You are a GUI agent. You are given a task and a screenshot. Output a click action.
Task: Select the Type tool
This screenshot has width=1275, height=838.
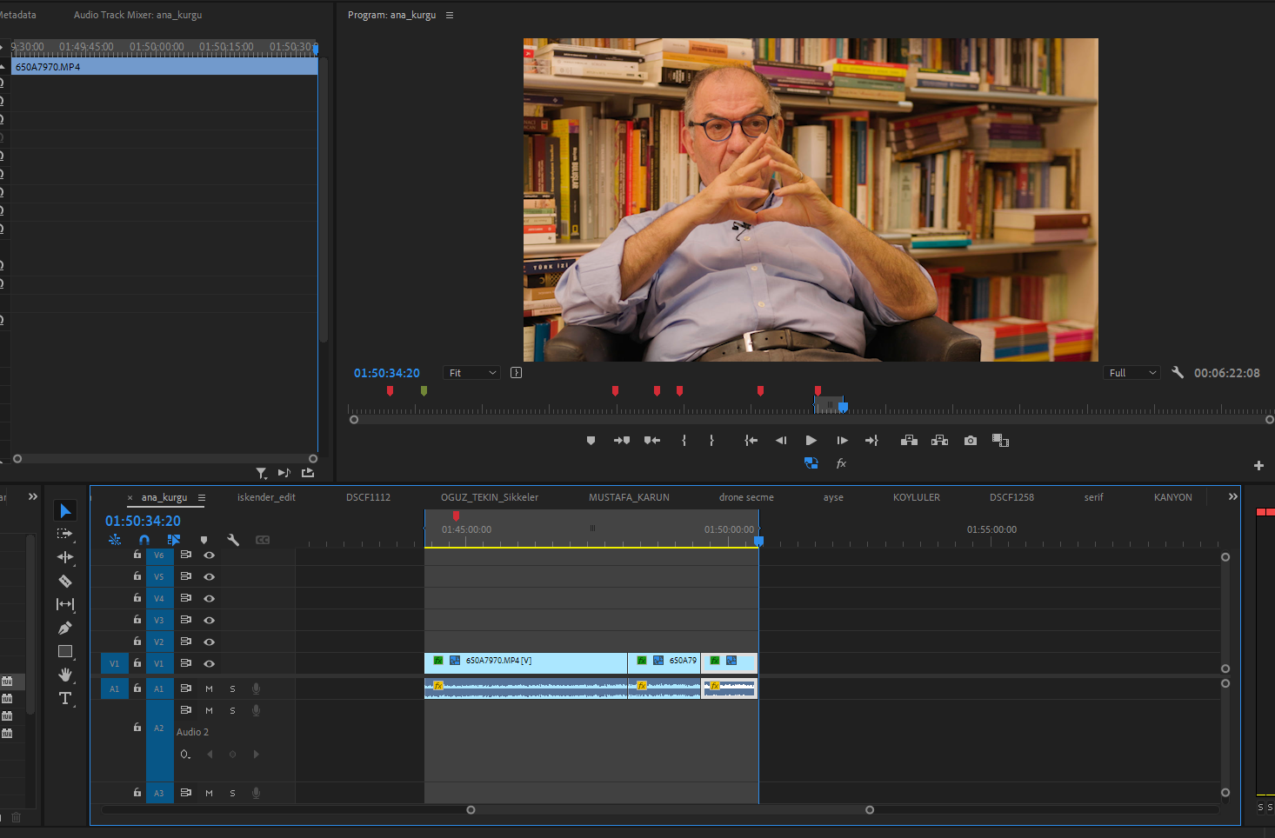pyautogui.click(x=65, y=698)
